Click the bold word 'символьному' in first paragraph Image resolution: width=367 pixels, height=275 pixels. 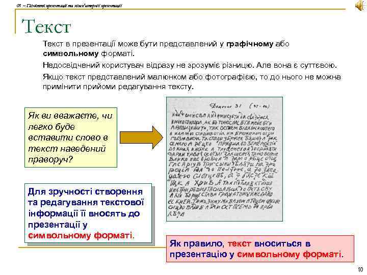pos(71,54)
